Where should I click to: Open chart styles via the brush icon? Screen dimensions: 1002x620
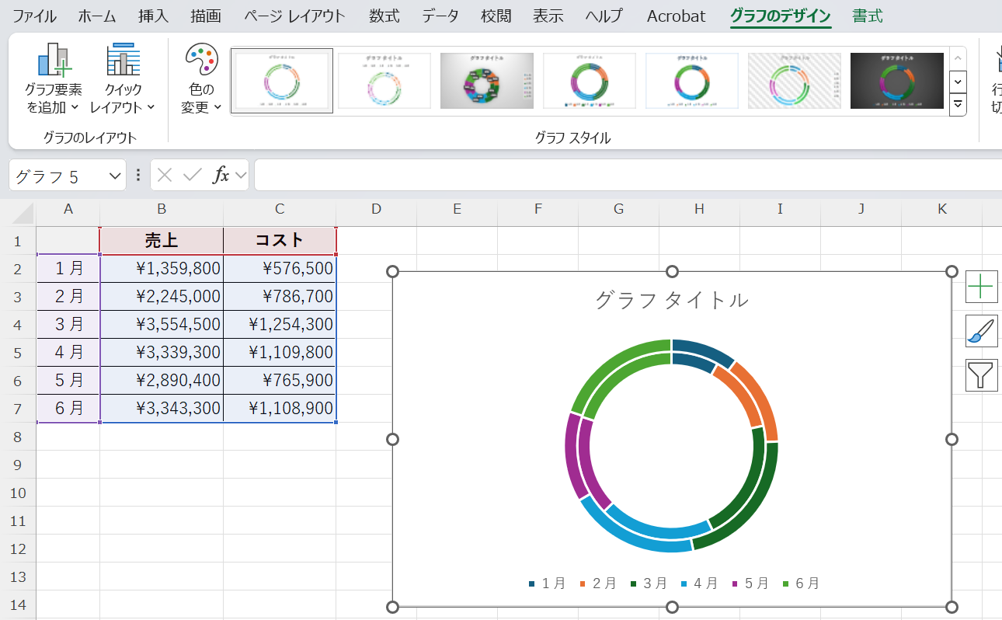click(x=981, y=331)
